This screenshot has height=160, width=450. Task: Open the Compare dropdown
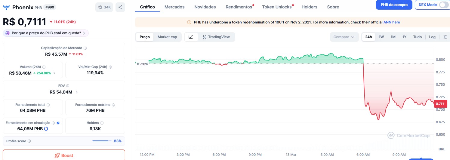344,37
